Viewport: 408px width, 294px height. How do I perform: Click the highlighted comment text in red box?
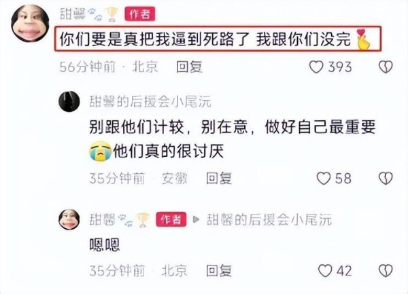(x=218, y=39)
